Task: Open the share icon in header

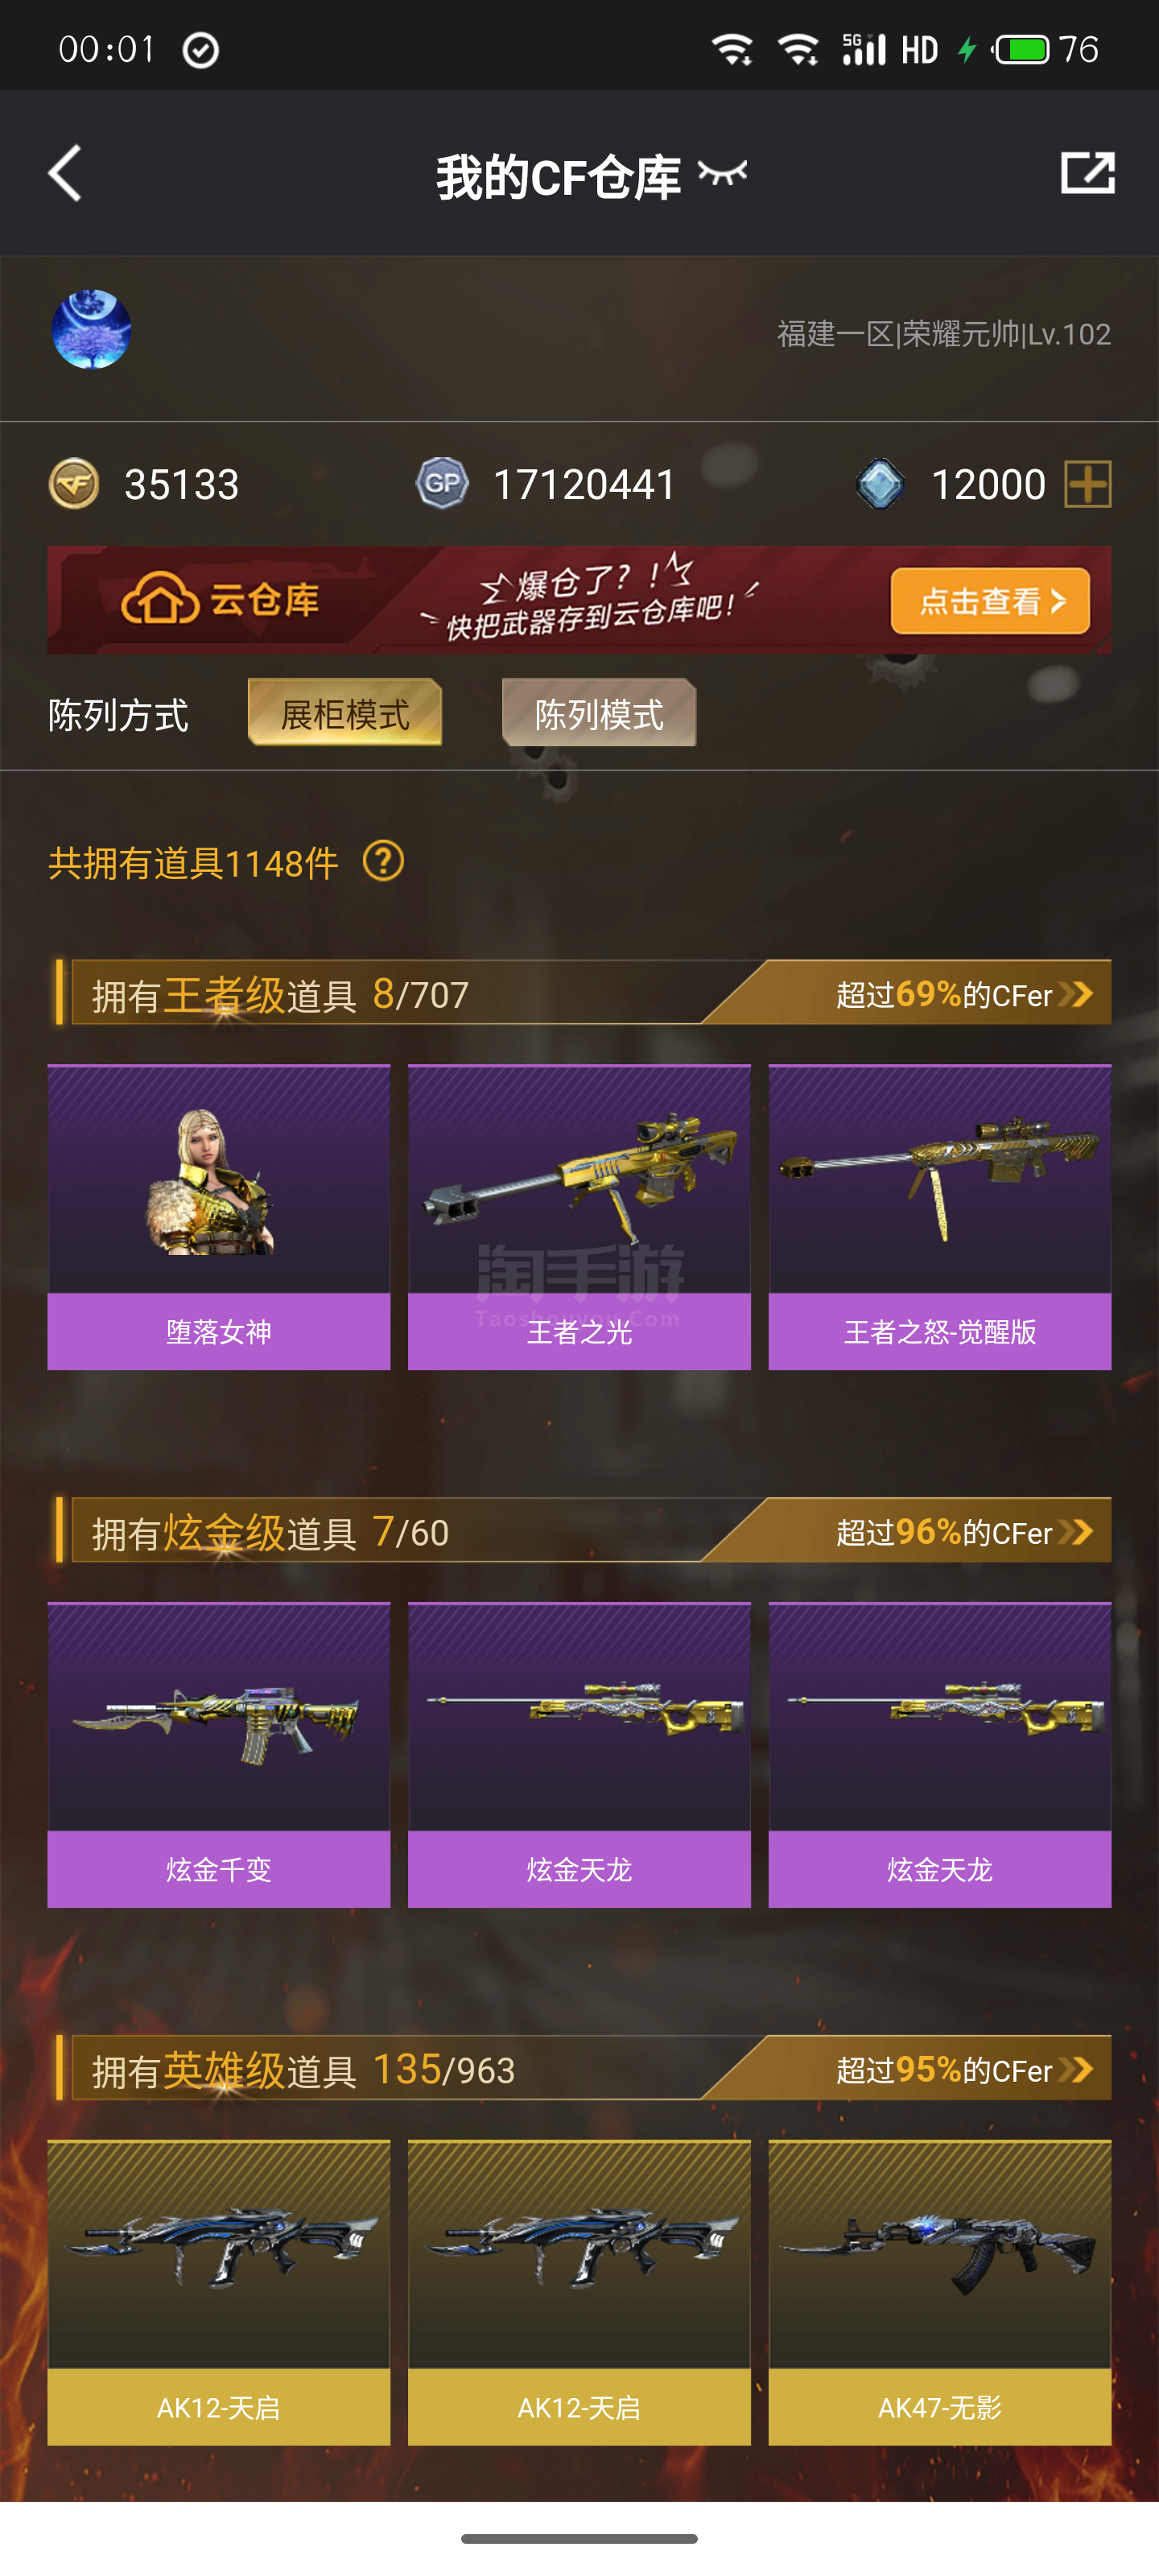Action: click(x=1087, y=173)
